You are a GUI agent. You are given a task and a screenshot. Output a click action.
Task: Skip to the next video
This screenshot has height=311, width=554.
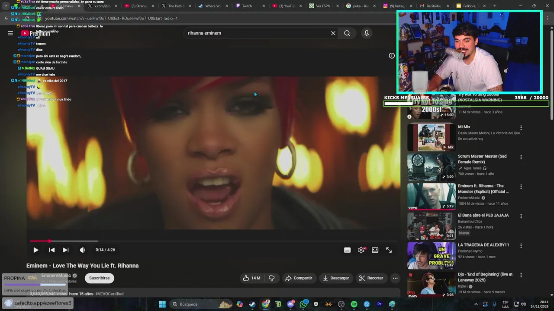(x=66, y=250)
